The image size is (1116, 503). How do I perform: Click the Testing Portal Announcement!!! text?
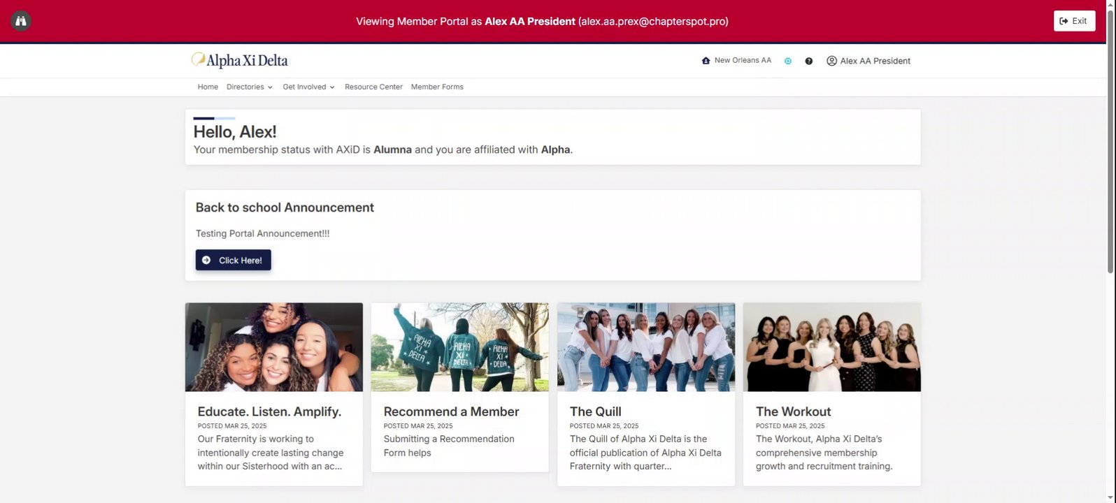click(x=262, y=233)
